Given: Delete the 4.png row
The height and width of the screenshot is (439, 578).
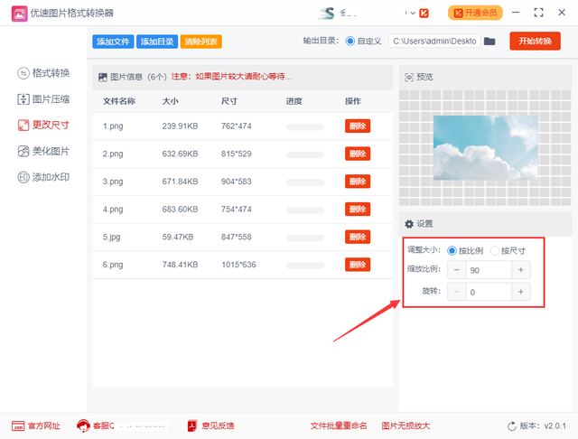Looking at the screenshot, I should pyautogui.click(x=358, y=209).
